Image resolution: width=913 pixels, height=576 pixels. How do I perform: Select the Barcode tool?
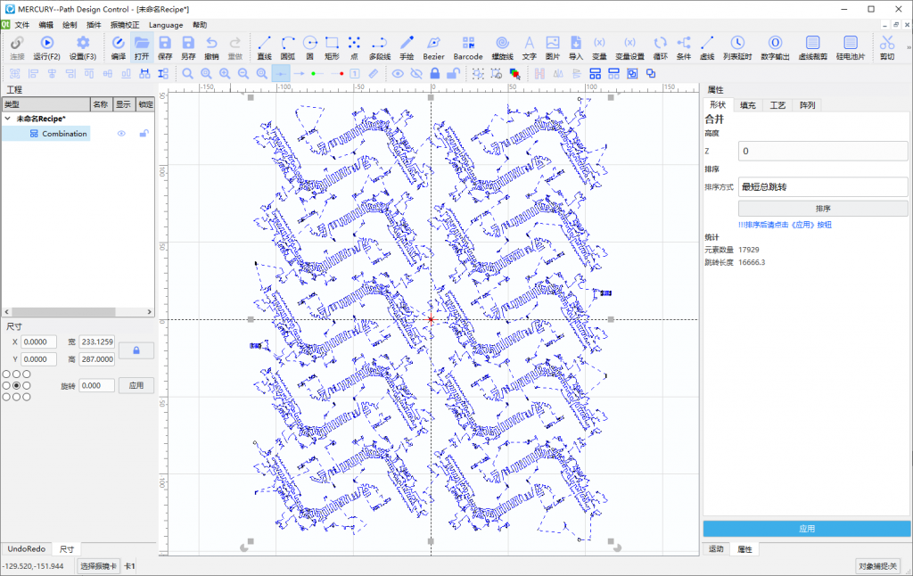468,43
